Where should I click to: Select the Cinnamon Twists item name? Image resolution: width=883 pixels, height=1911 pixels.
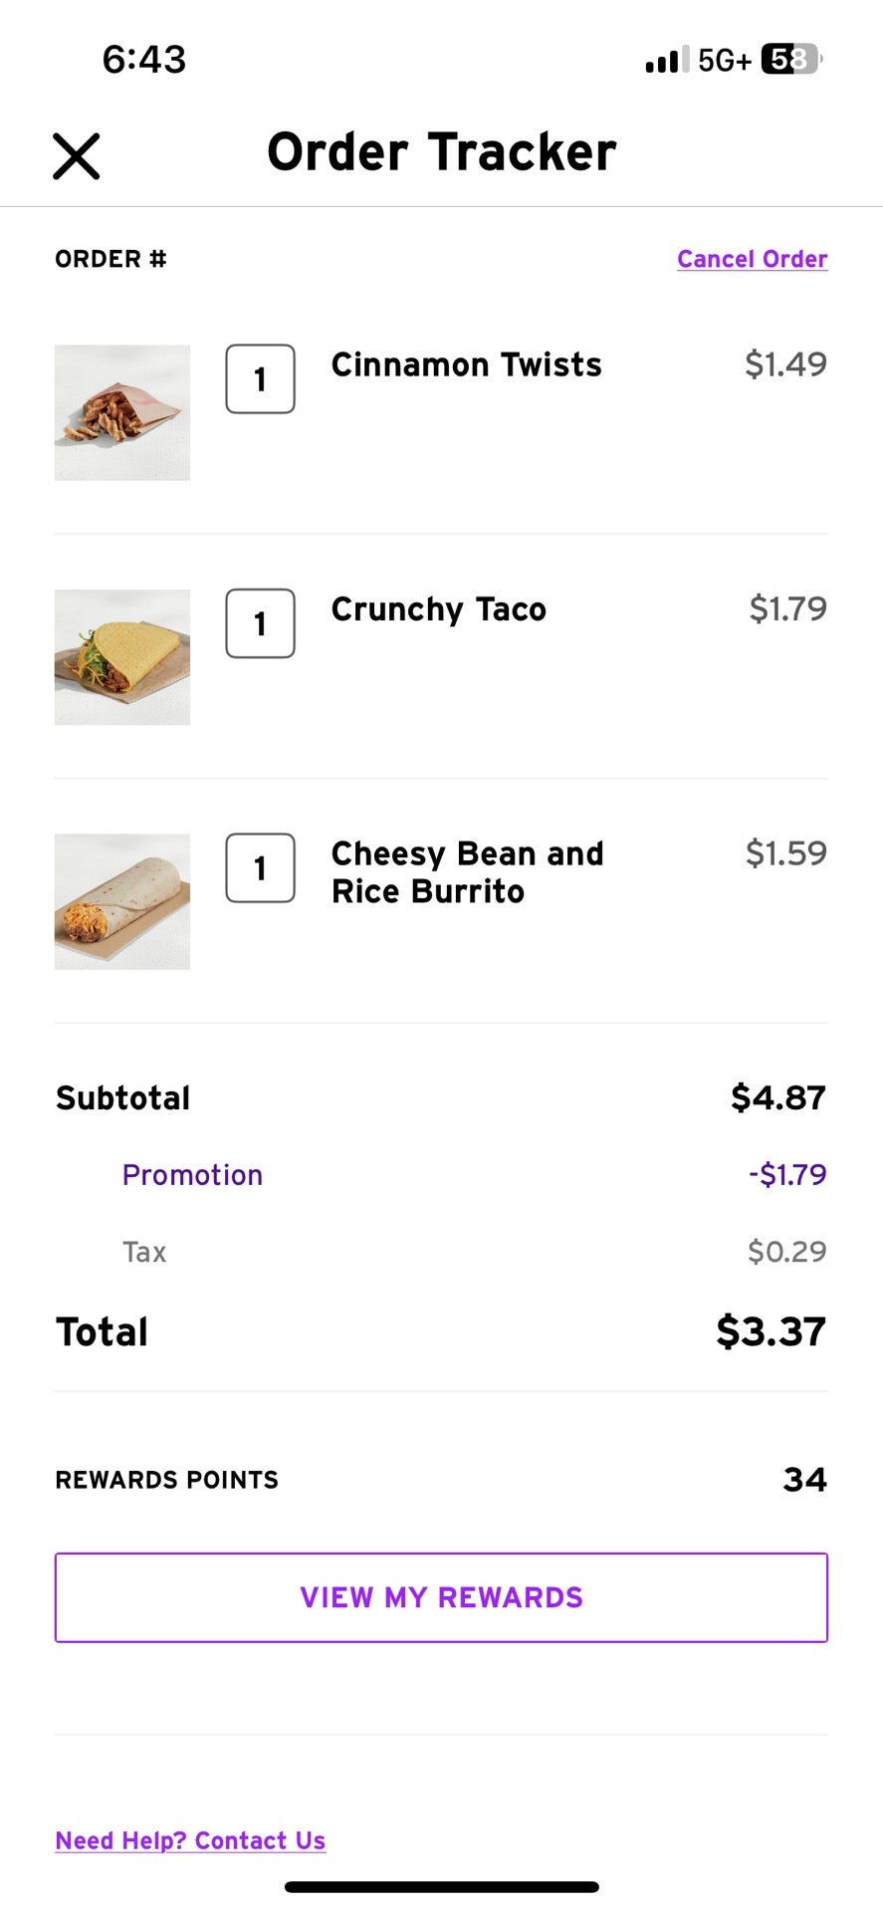pyautogui.click(x=466, y=365)
